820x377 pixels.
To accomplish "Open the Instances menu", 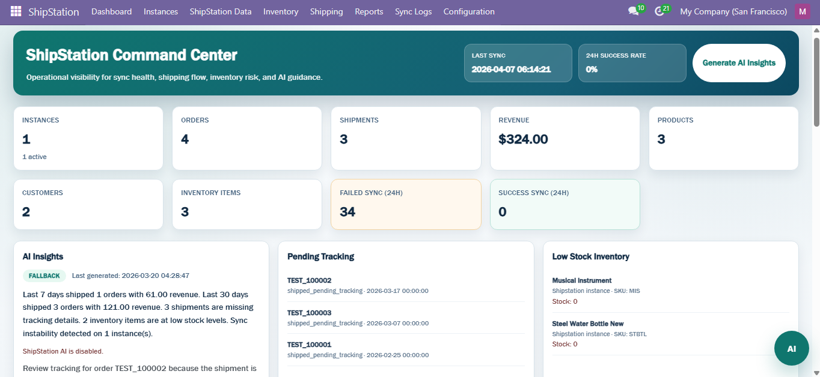I will pos(161,11).
